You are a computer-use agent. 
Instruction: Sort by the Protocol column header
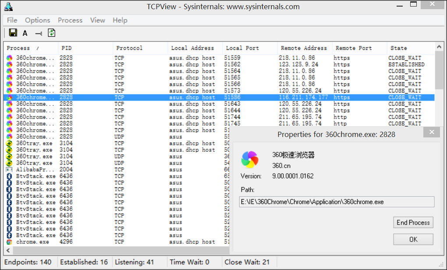pos(140,48)
